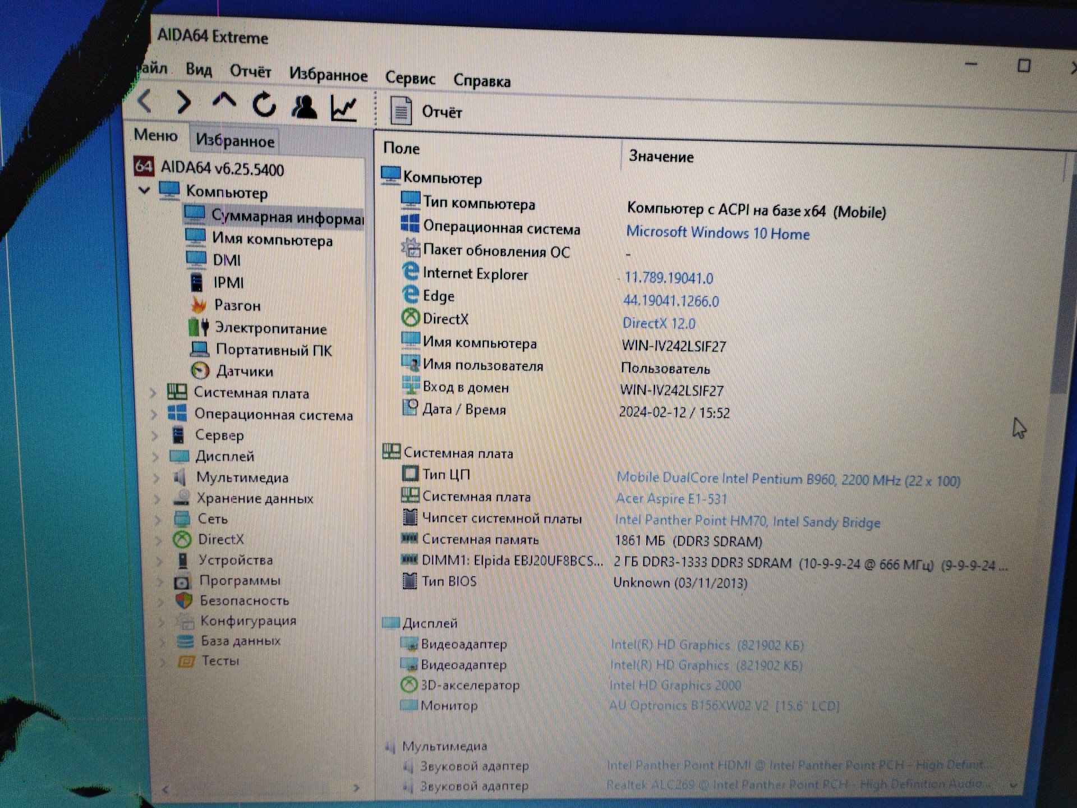1077x808 pixels.
Task: Open the Отчёт menu in menu bar
Action: [250, 72]
